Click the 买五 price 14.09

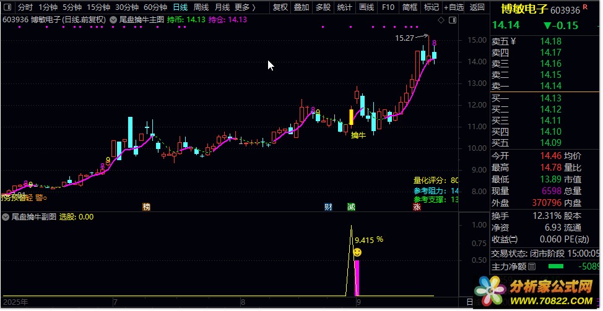[551, 143]
